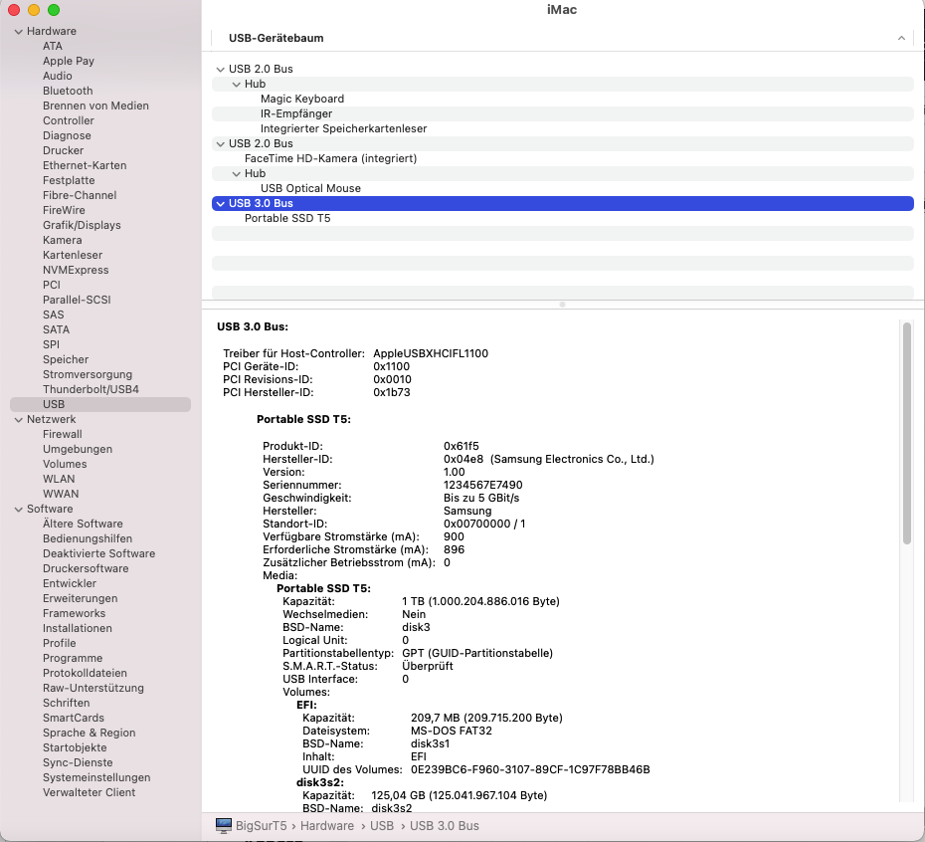This screenshot has width=925, height=842.
Task: Open Thunderbolt/USB4 entry
Action: pyautogui.click(x=91, y=389)
